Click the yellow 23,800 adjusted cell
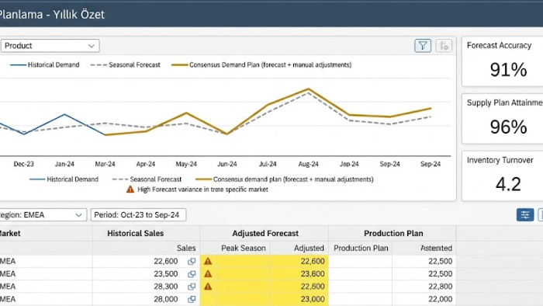 tap(299, 274)
